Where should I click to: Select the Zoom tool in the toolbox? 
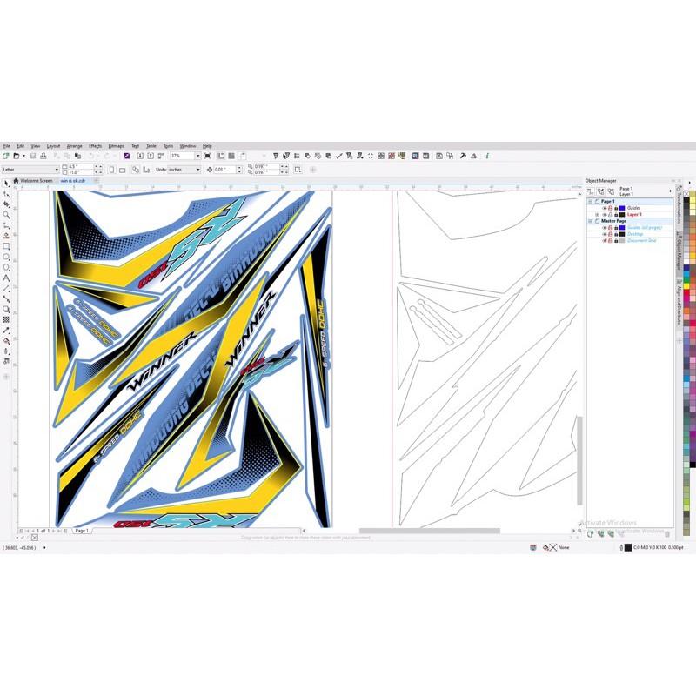click(6, 215)
